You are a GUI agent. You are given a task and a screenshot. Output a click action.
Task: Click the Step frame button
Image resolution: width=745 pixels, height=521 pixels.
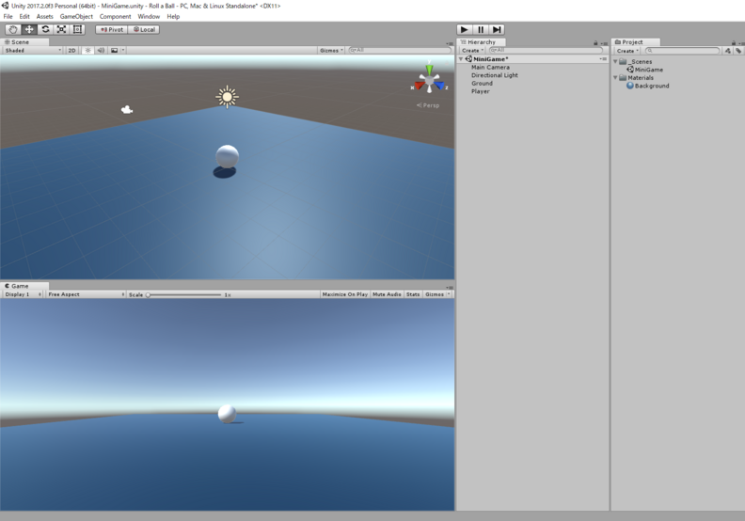(497, 29)
